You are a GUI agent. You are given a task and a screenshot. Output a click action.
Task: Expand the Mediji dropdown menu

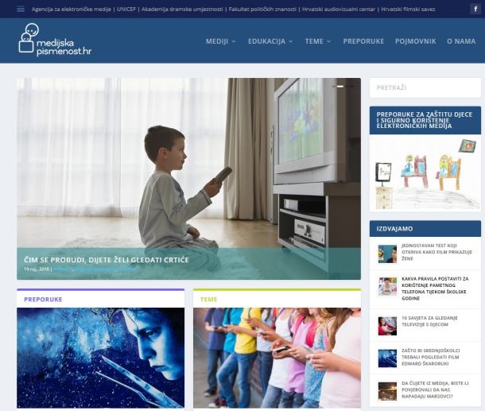coord(220,41)
